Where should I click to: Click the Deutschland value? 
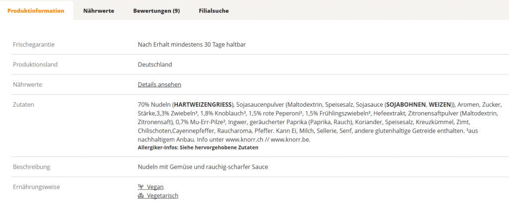pos(155,65)
